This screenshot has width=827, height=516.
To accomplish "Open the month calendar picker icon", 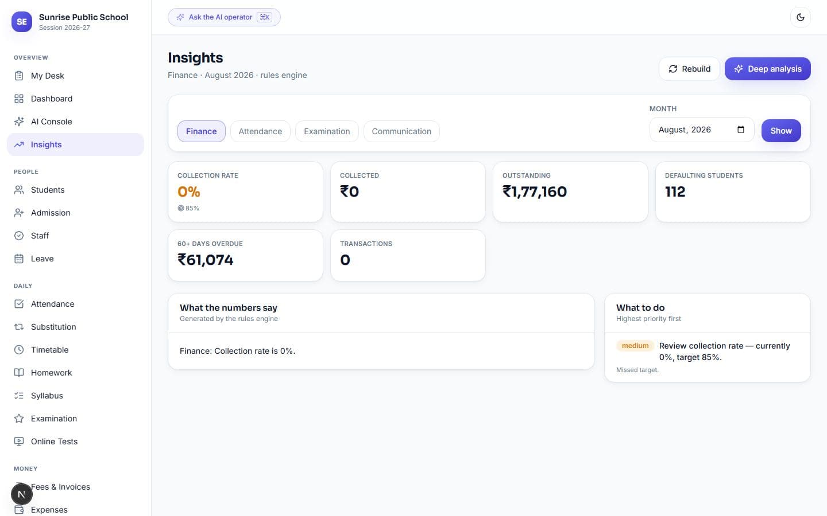I will point(741,130).
